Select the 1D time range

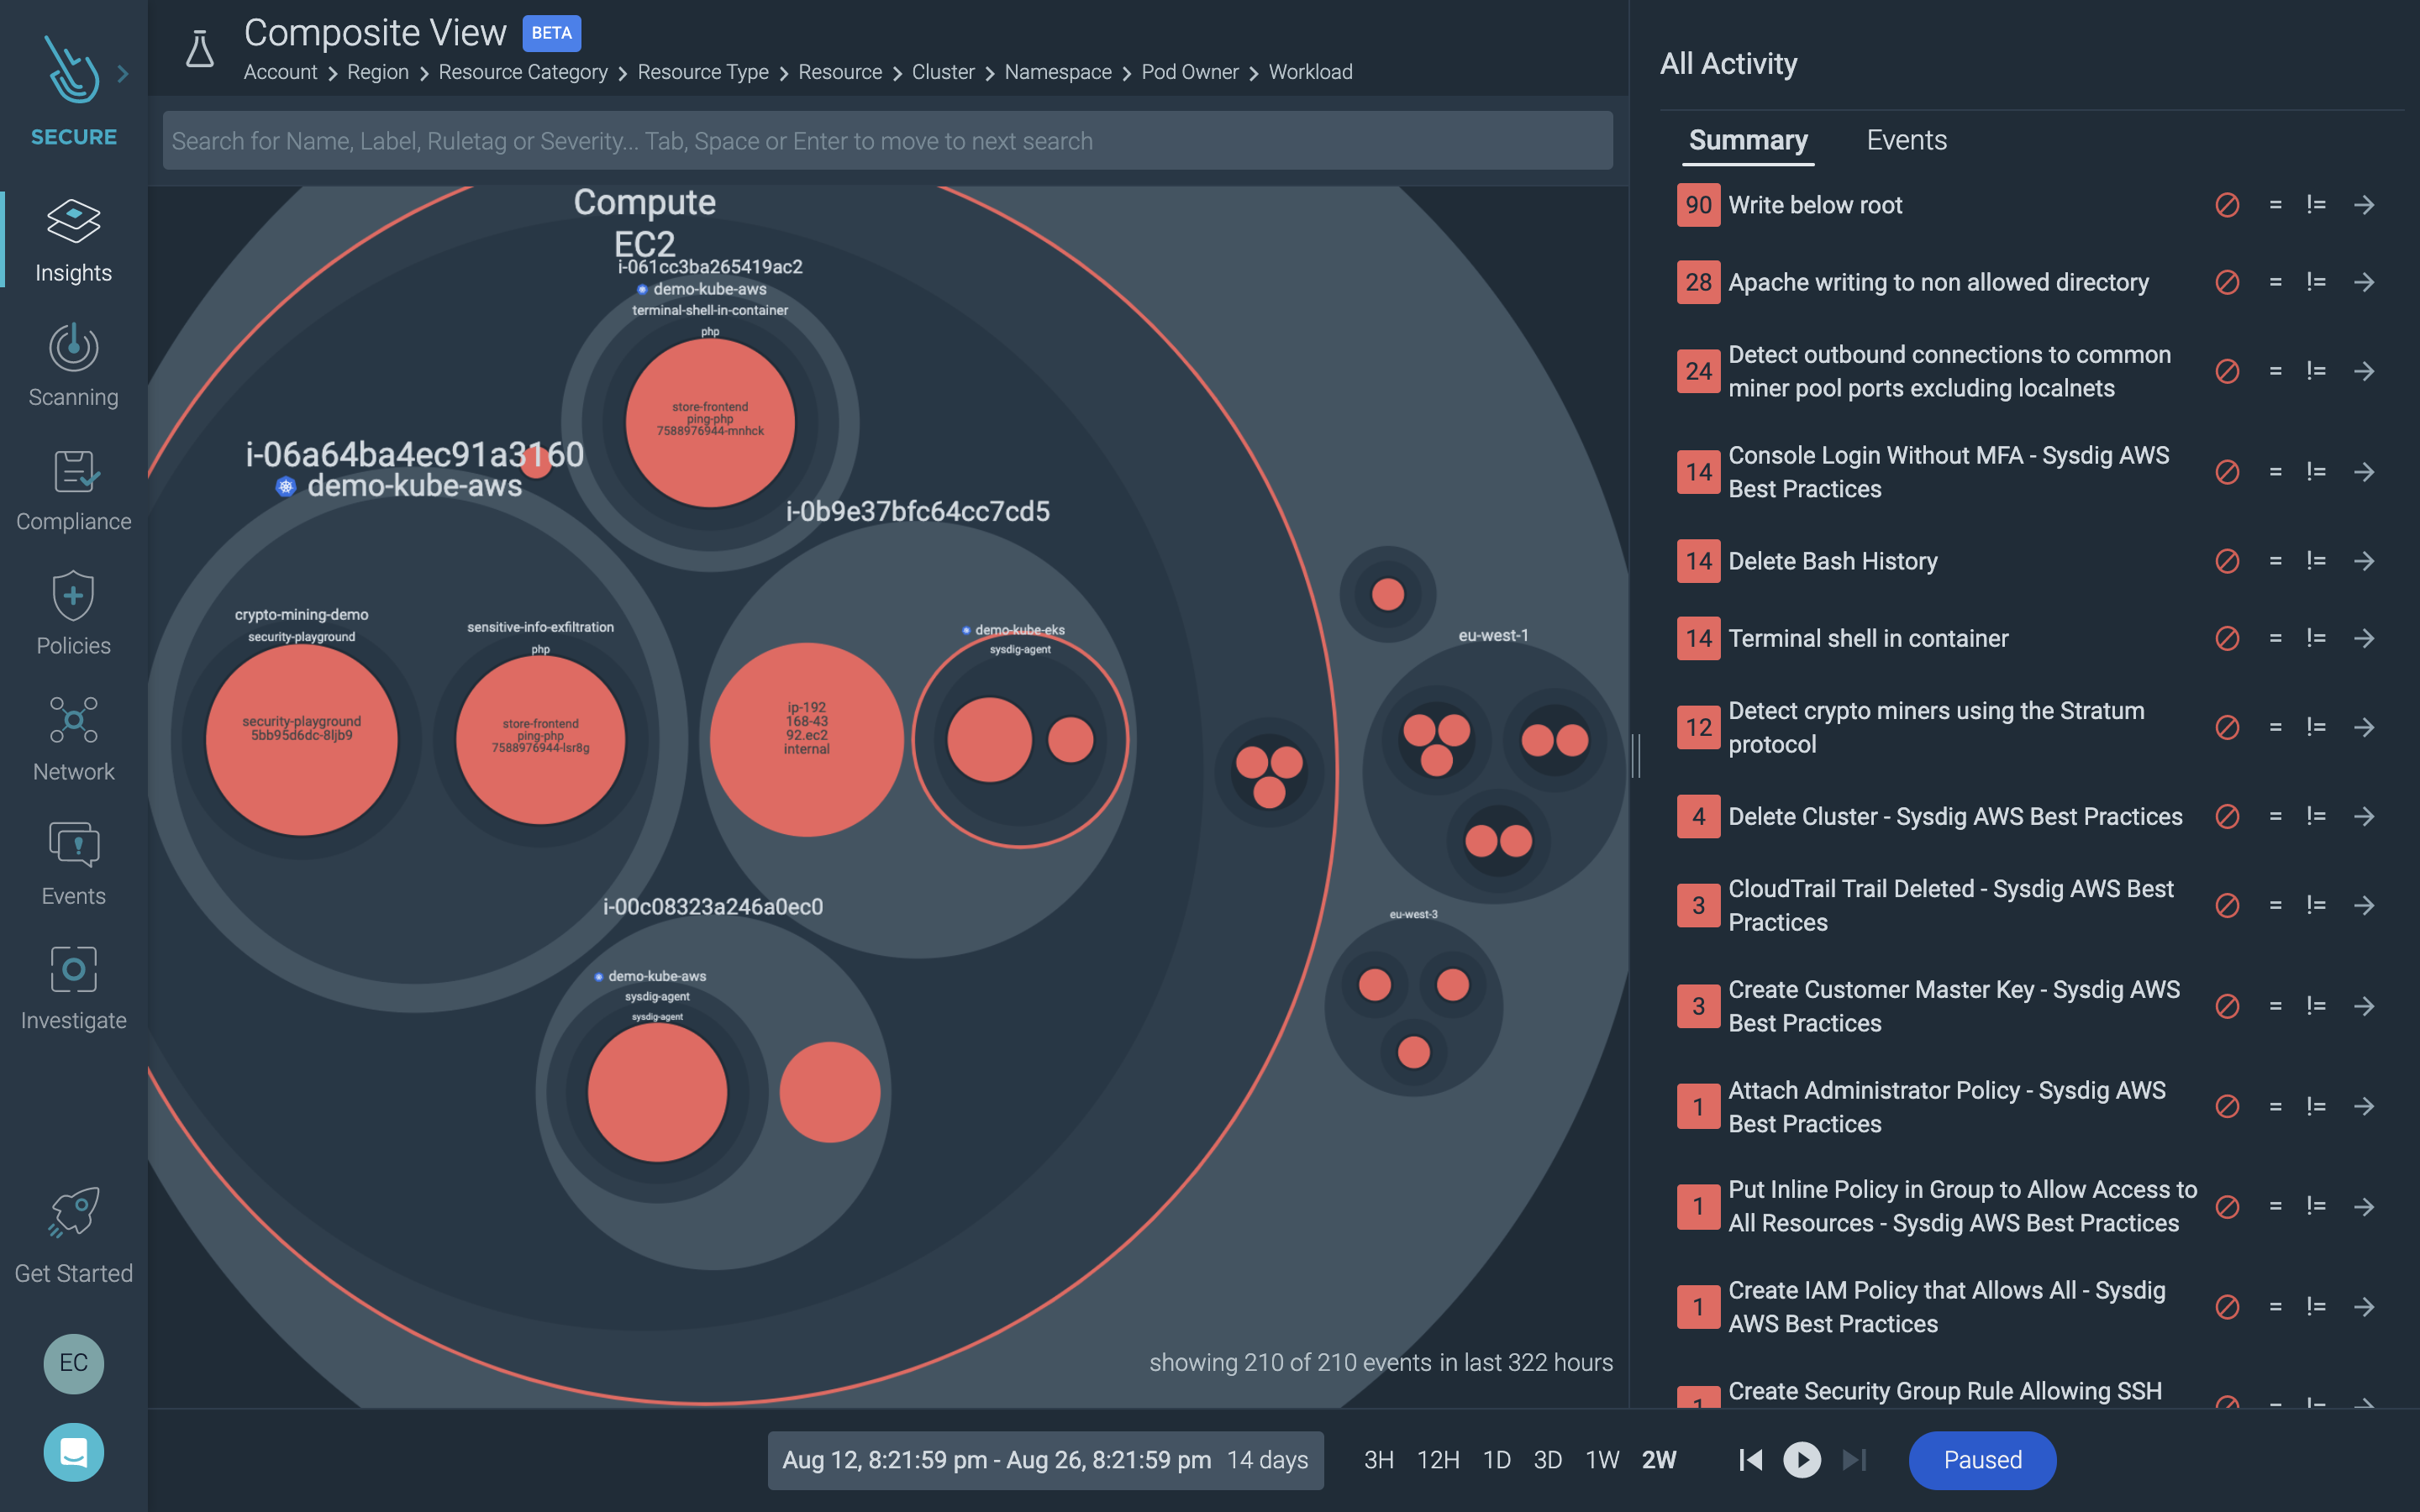[x=1496, y=1460]
